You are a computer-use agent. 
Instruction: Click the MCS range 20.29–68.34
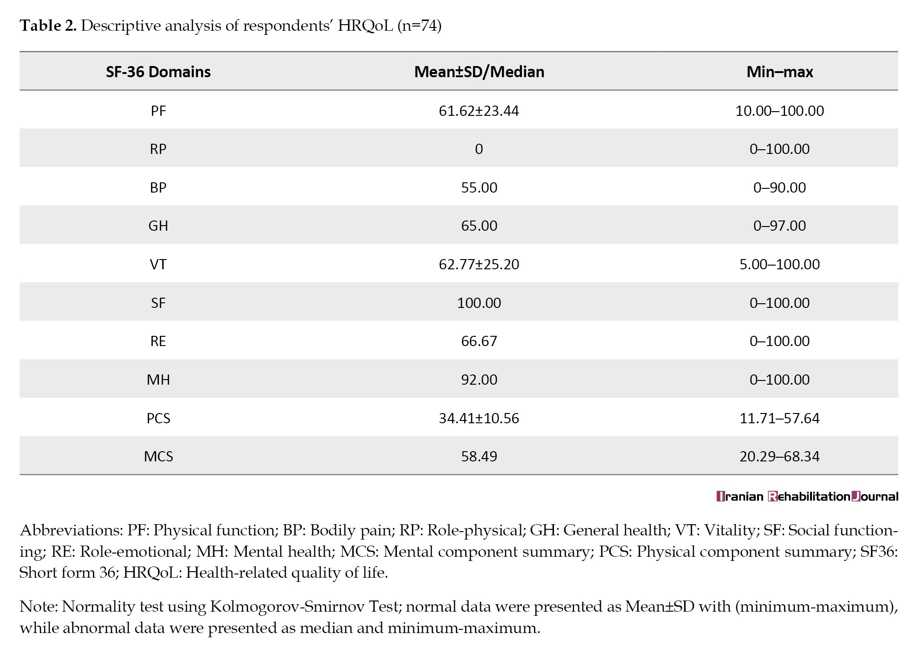(x=779, y=456)
